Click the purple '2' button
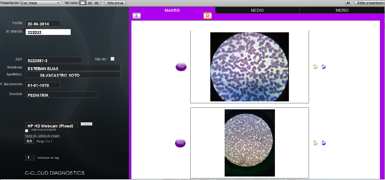The image size is (385, 180). (x=136, y=16)
